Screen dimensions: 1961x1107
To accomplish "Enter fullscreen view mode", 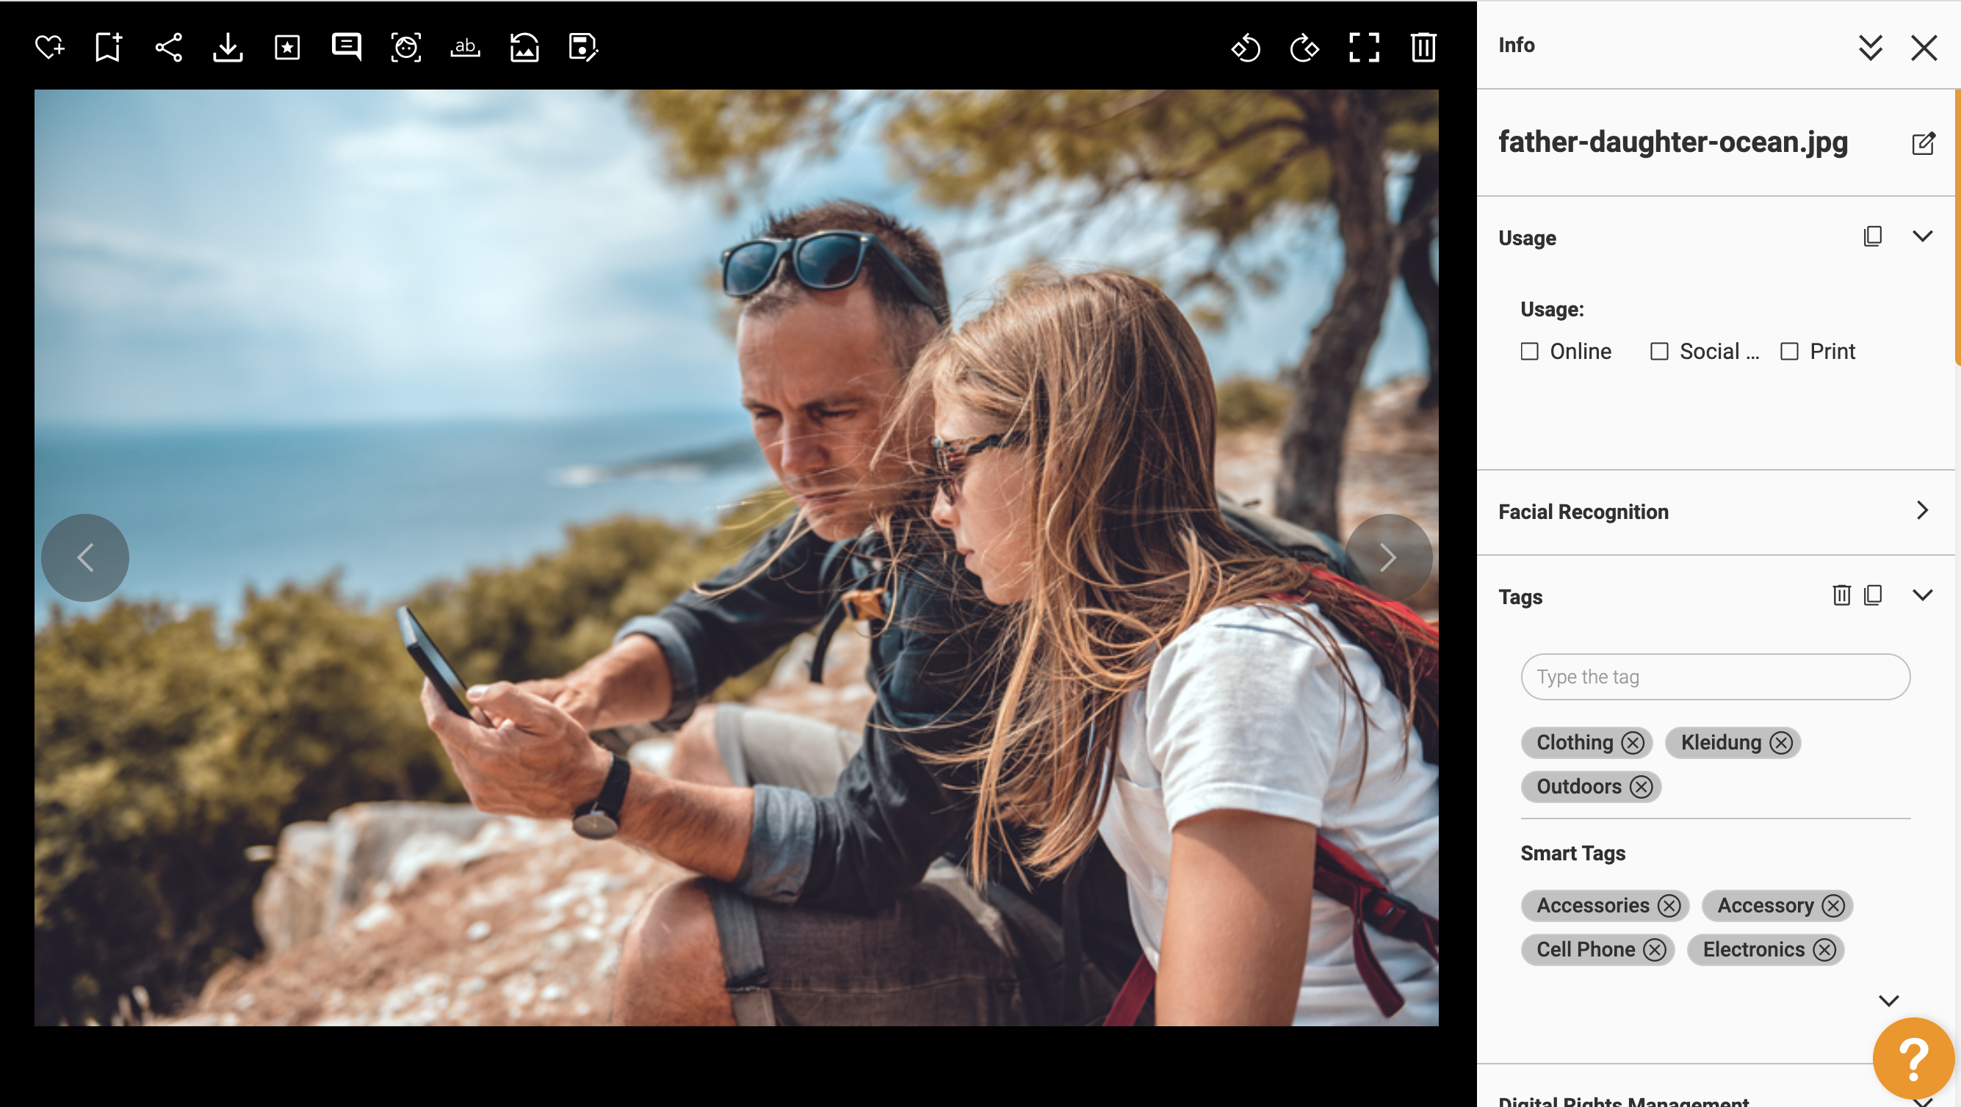I will [x=1363, y=47].
